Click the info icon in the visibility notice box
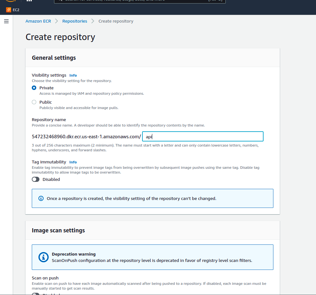Viewport: 316px width, 295px height. [x=41, y=198]
